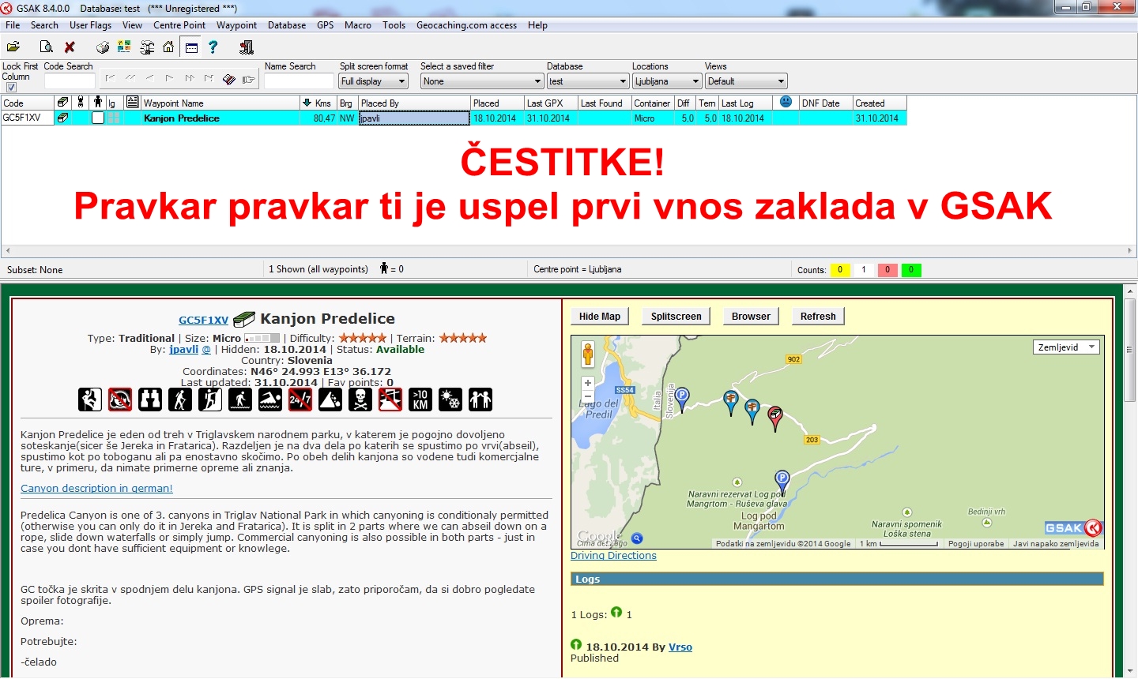Viewport: 1138px width, 679px height.
Task: Click the smiley face column header
Action: tap(786, 102)
